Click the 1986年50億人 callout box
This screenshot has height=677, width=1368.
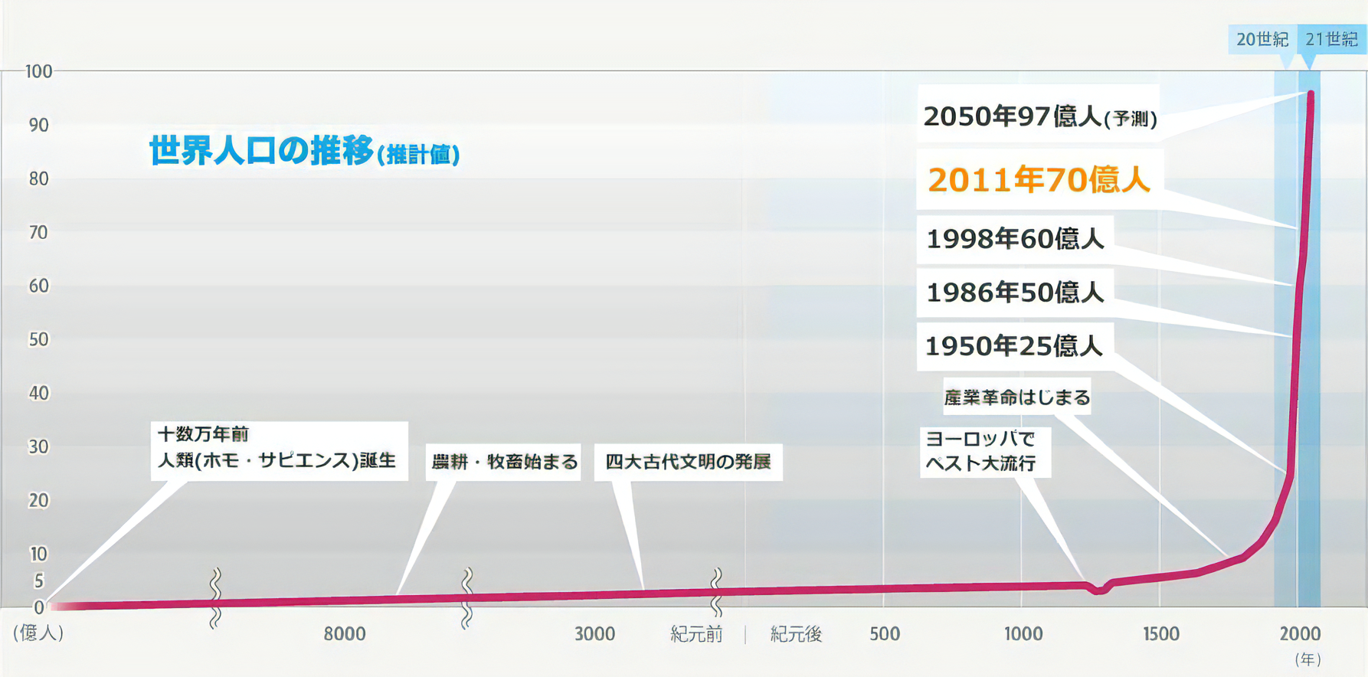click(x=1015, y=293)
